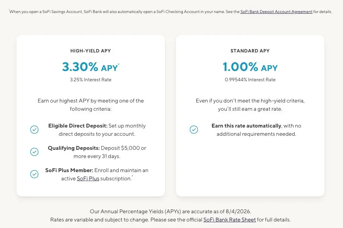Click the checkmark icon next to Qualifying Deposits
The image size is (343, 228).
coord(34,152)
